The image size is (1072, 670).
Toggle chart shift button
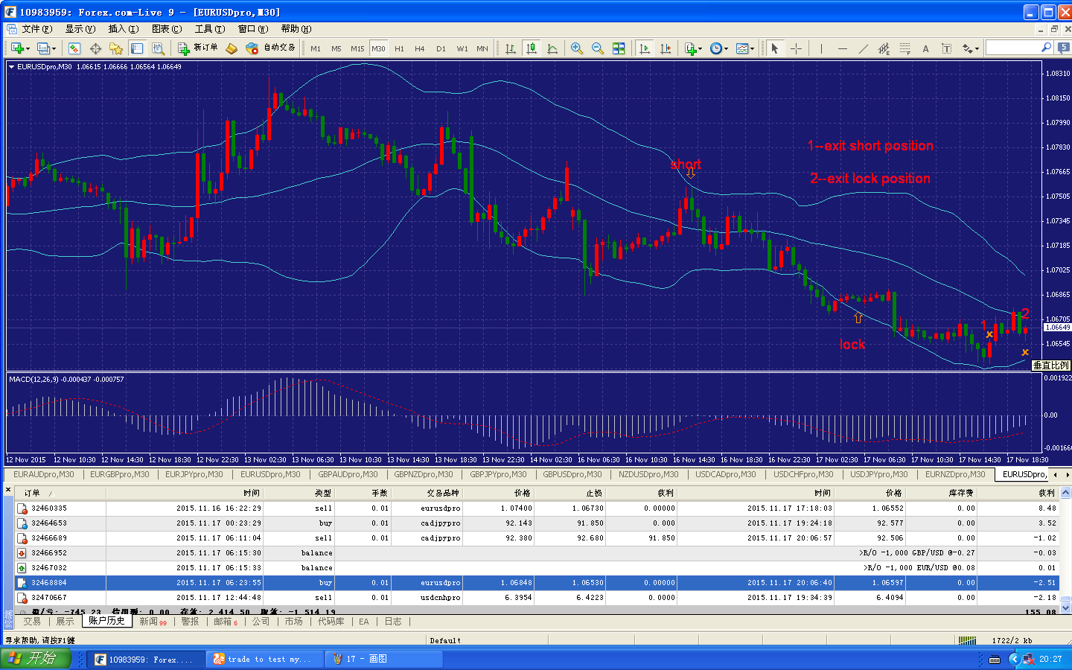pos(666,48)
